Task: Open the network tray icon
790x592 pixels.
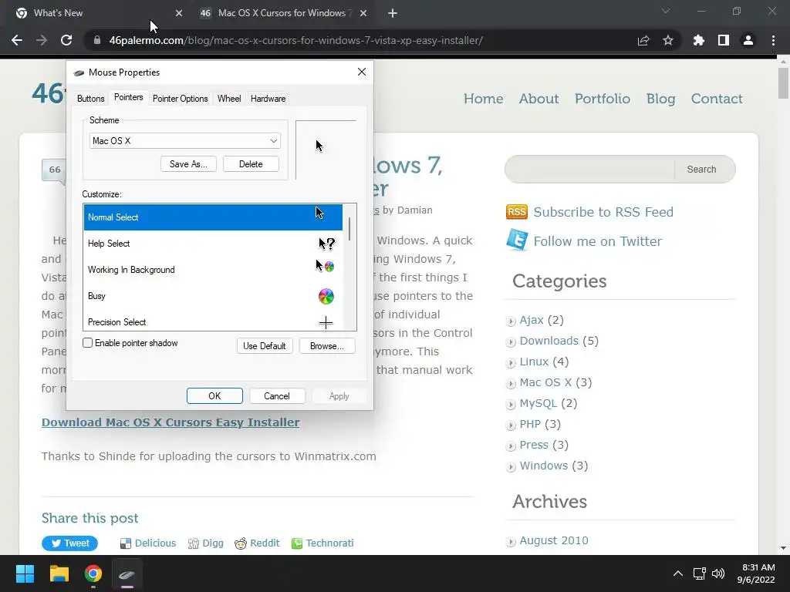Action: pos(699,573)
